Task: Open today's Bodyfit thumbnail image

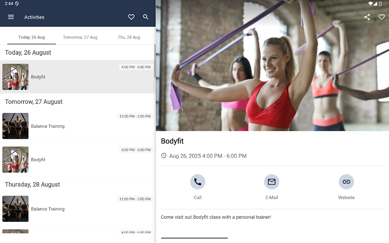Action: tap(15, 77)
